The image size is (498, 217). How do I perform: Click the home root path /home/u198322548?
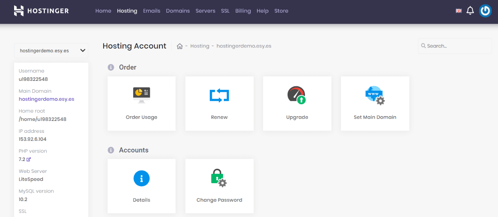point(43,119)
